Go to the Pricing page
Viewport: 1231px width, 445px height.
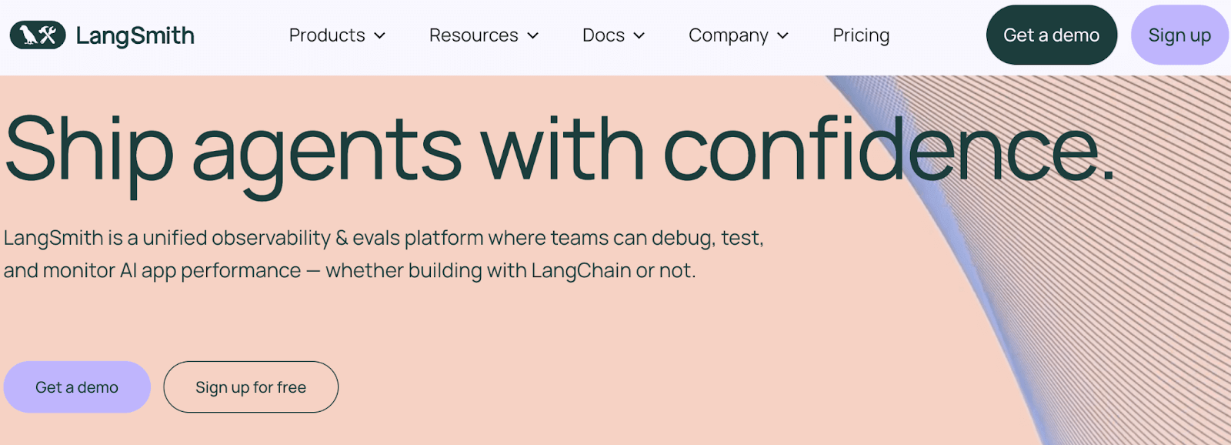(861, 35)
